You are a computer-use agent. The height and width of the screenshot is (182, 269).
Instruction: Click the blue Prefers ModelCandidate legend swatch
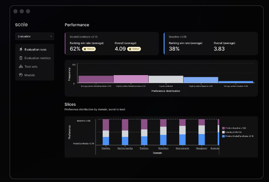pyautogui.click(x=223, y=136)
